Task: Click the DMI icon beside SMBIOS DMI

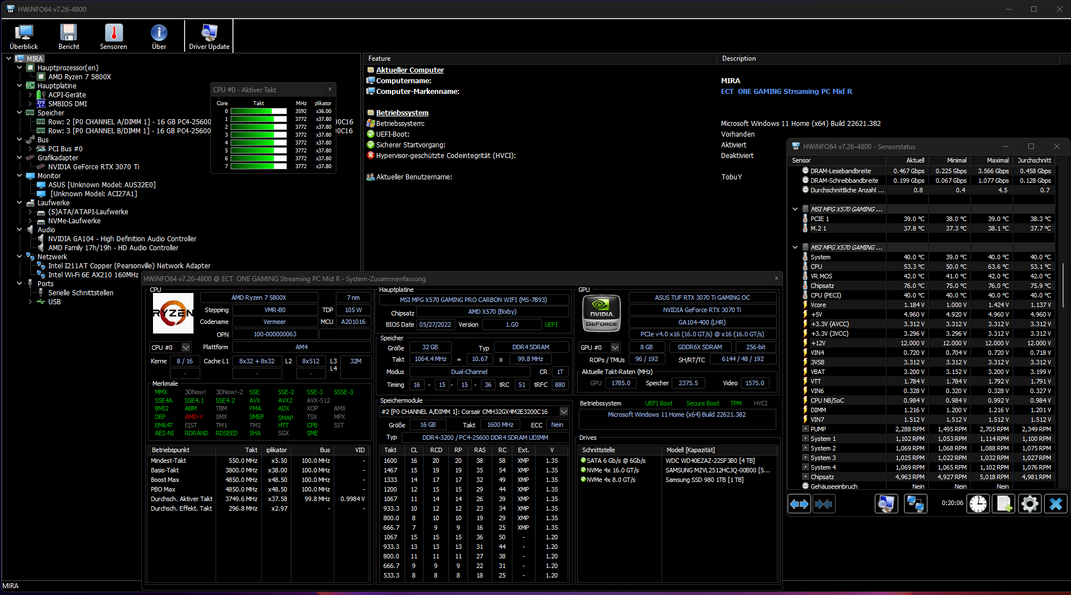Action: pyautogui.click(x=41, y=104)
